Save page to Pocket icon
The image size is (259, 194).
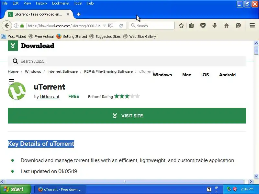coord(203,26)
